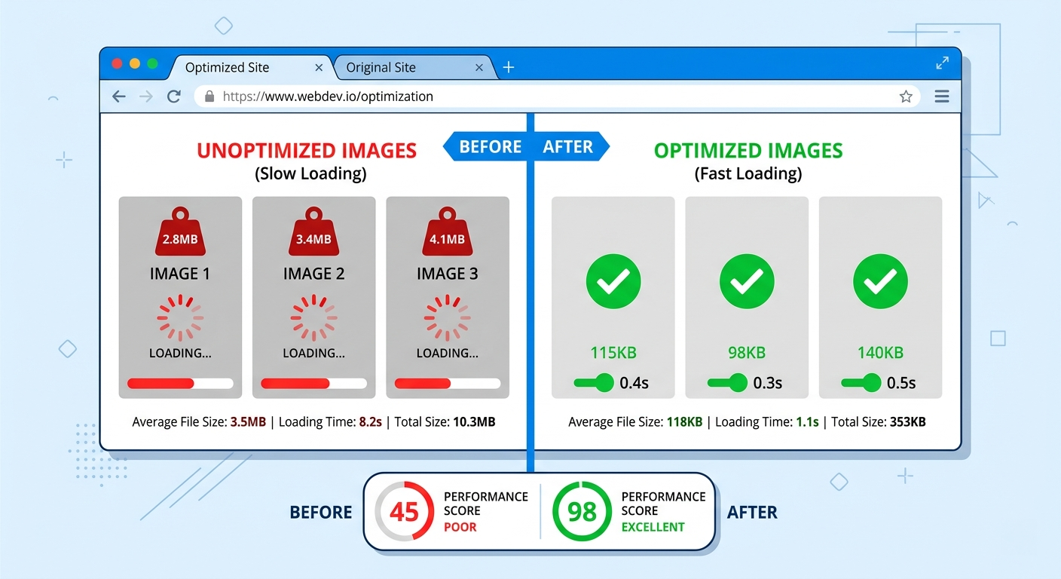Toggle the 0.5s green switch
1061x579 pixels.
click(x=861, y=383)
